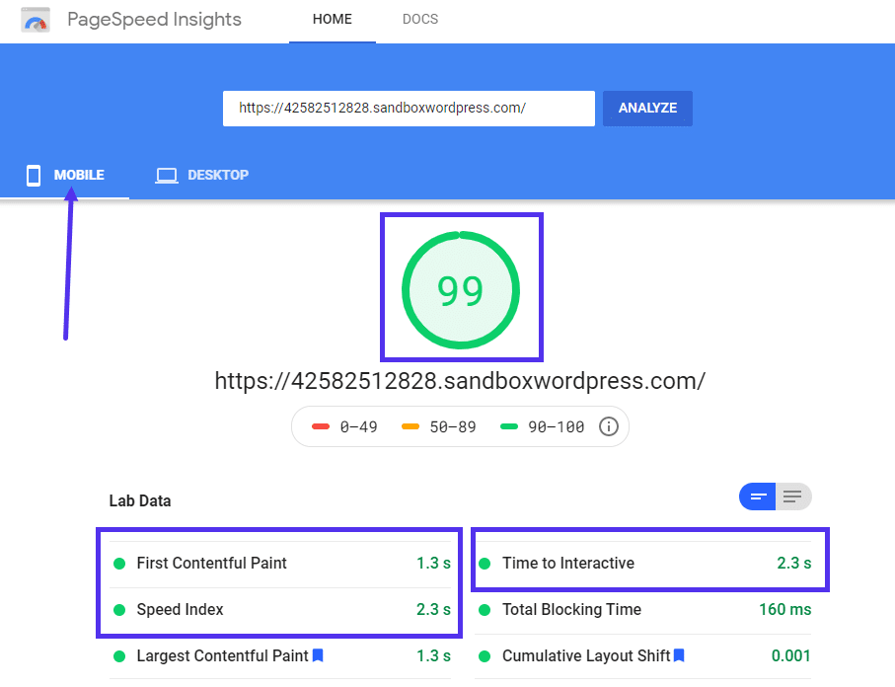Image resolution: width=895 pixels, height=687 pixels.
Task: Open the sandboxwordpress.com result link
Action: point(461,380)
